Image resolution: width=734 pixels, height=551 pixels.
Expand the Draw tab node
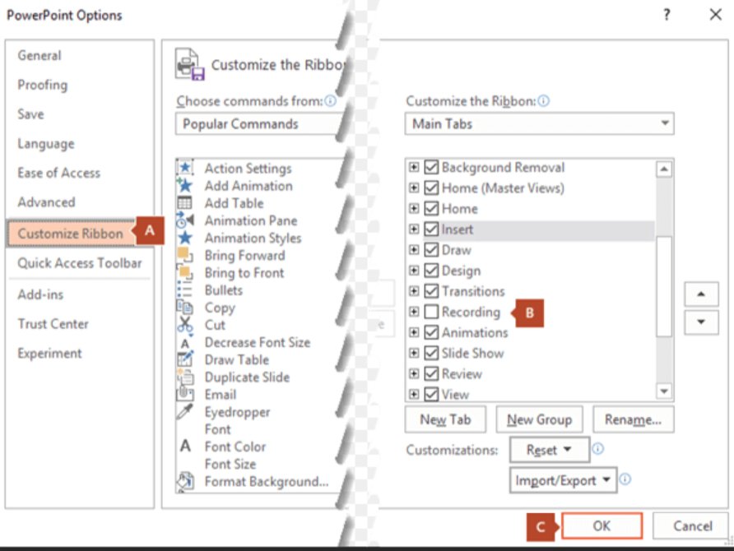click(x=414, y=250)
